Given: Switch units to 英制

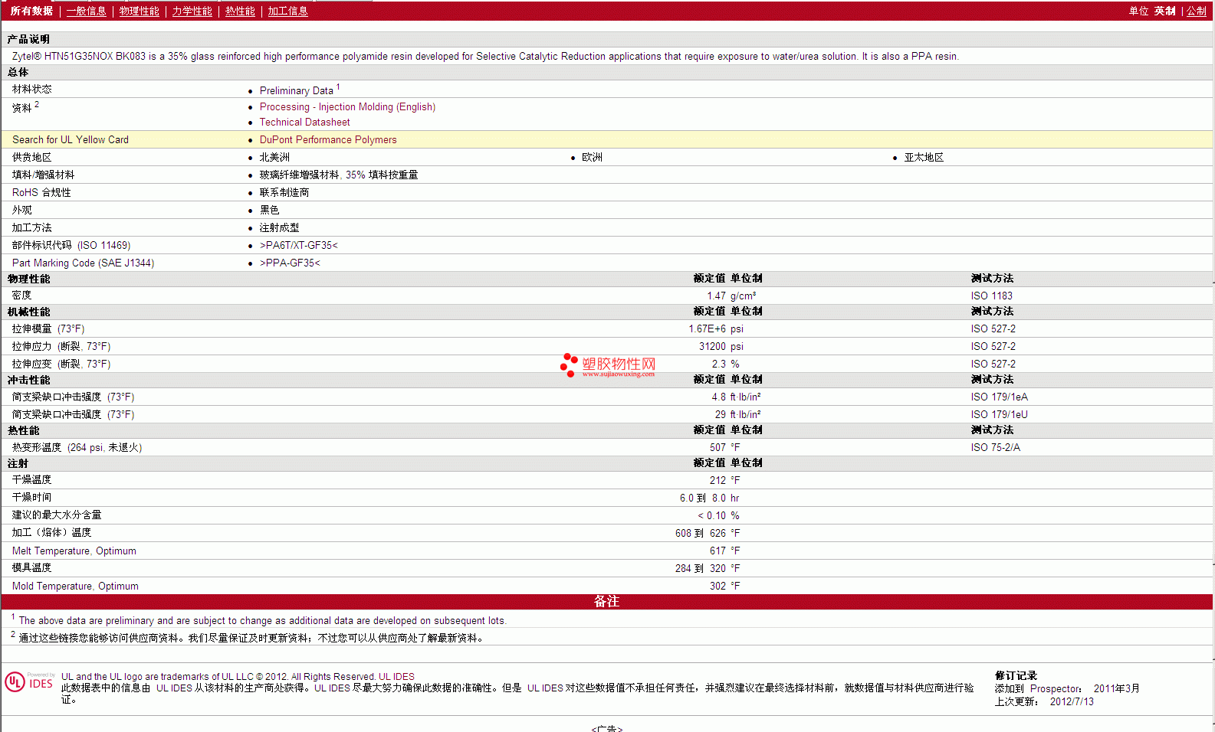Looking at the screenshot, I should coord(1164,11).
